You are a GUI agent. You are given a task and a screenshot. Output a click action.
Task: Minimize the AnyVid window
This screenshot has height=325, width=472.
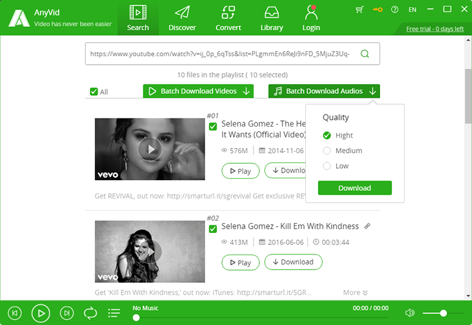[430, 9]
